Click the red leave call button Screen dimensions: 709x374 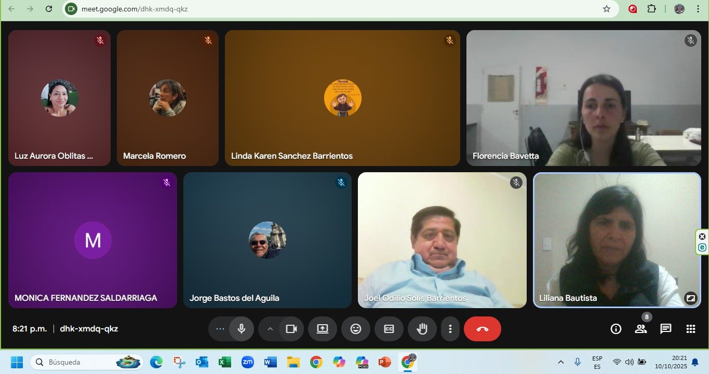pos(482,329)
